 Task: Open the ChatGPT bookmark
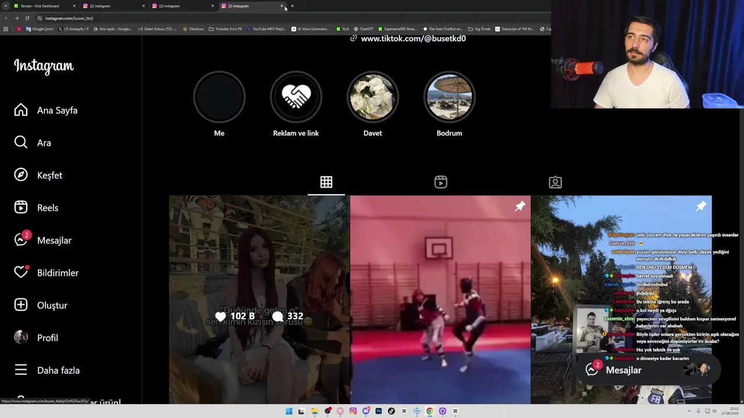[363, 29]
